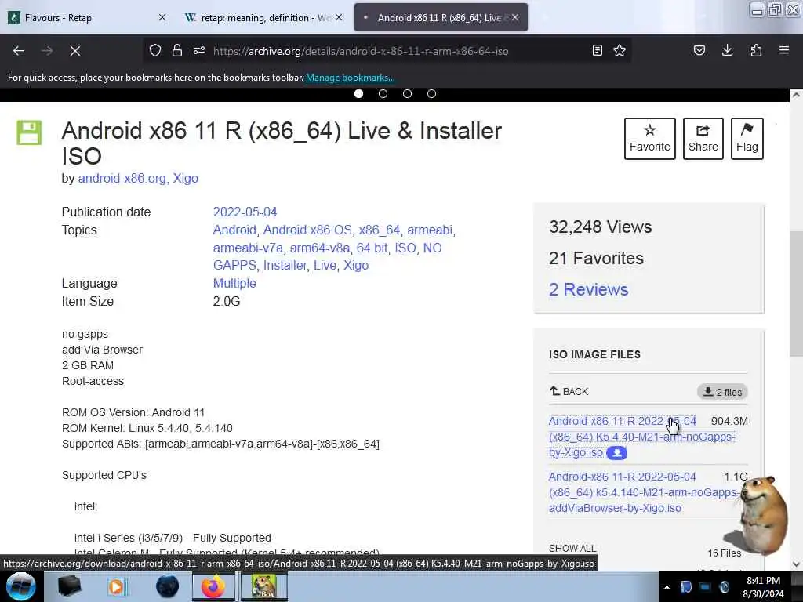Open the arm64-v8a topic link
Screen dimensions: 803x602
point(320,248)
